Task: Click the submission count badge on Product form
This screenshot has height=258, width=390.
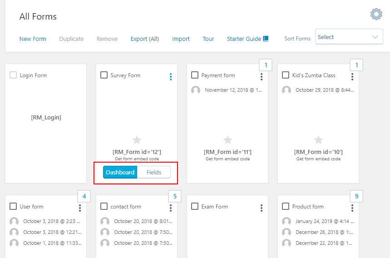Action: 356,196
